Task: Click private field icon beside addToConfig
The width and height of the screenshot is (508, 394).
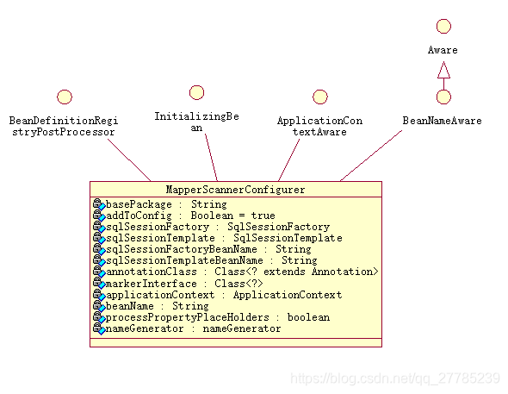Action: (x=99, y=216)
